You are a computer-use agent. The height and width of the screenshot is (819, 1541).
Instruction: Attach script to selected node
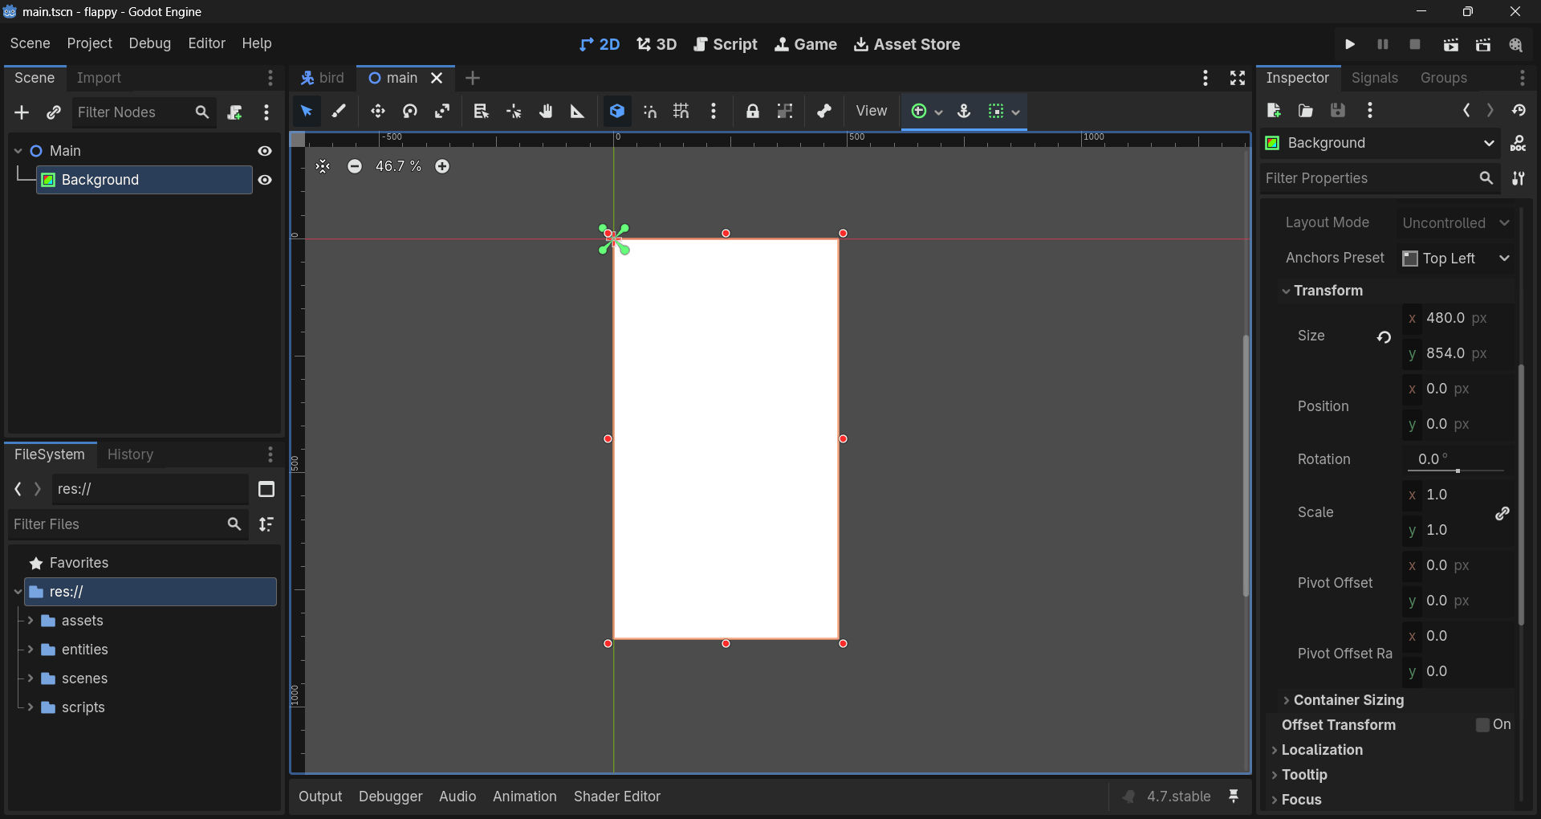click(x=234, y=112)
